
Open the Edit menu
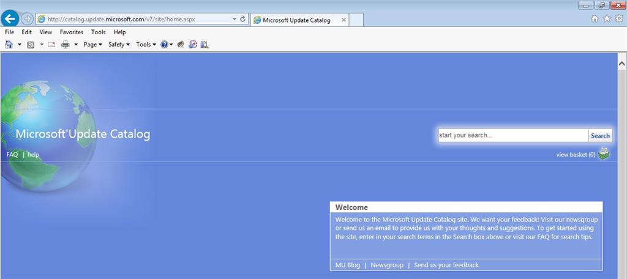coord(27,32)
